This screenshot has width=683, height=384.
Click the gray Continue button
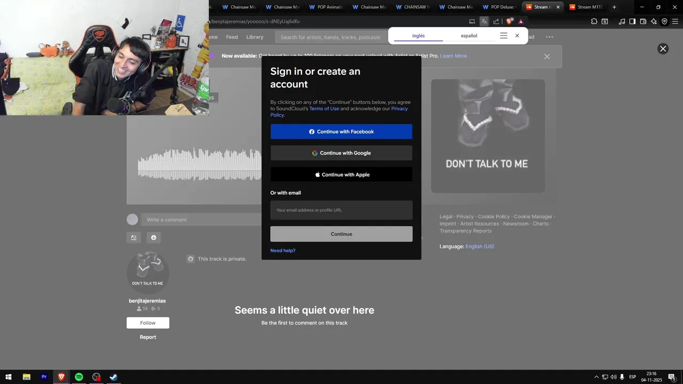(341, 234)
